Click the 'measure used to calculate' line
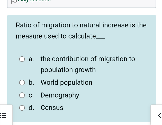The height and width of the screenshot is (125, 162). click(56, 36)
